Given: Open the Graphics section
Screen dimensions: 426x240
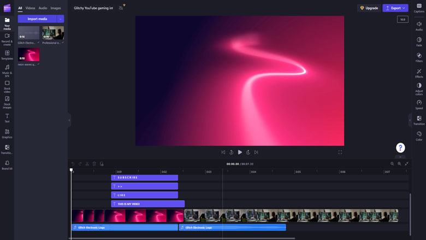Looking at the screenshot, I should (7, 133).
